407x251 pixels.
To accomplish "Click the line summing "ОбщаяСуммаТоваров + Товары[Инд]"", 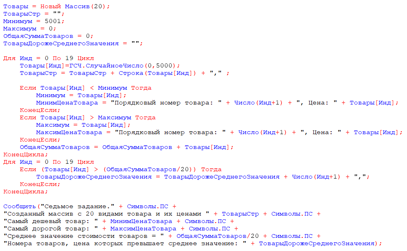I will (127, 147).
